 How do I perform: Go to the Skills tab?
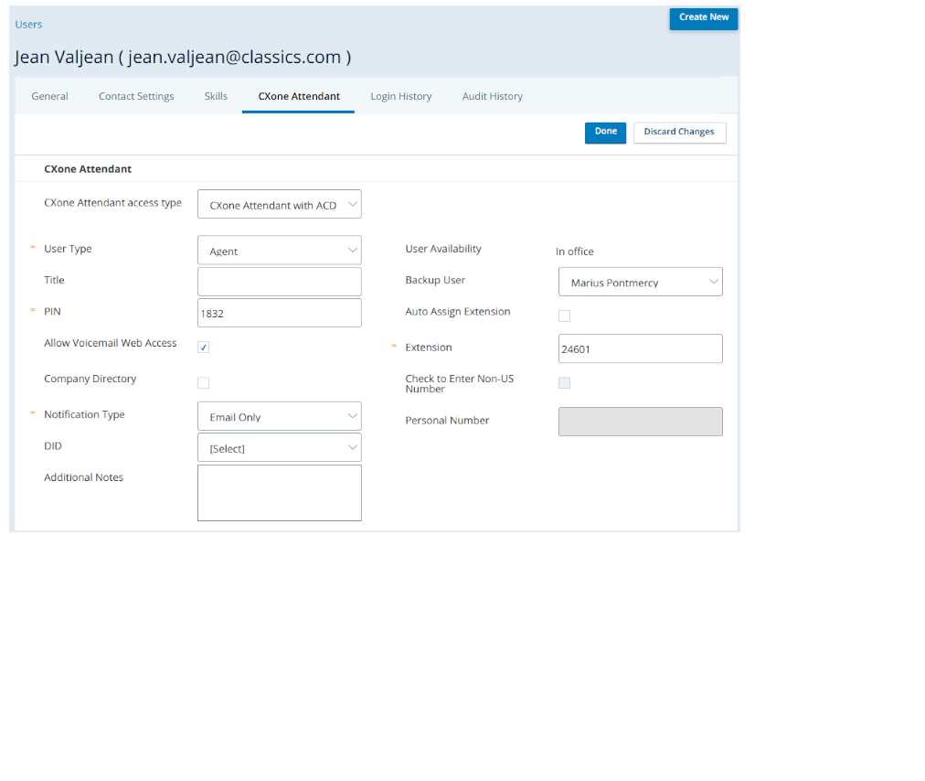[x=216, y=96]
